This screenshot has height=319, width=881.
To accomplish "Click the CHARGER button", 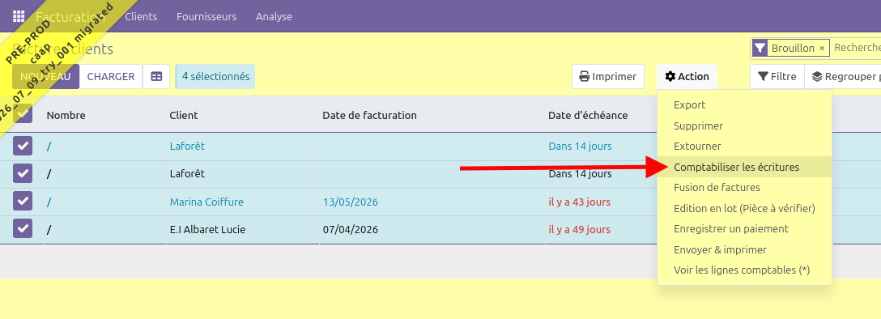I will [111, 76].
